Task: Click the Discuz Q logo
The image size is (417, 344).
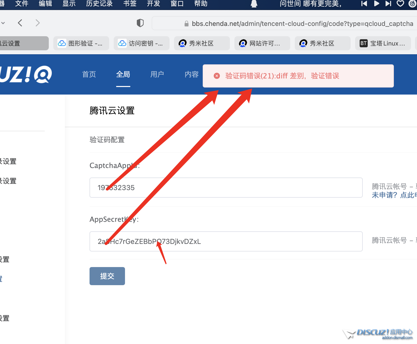Action: pyautogui.click(x=26, y=74)
